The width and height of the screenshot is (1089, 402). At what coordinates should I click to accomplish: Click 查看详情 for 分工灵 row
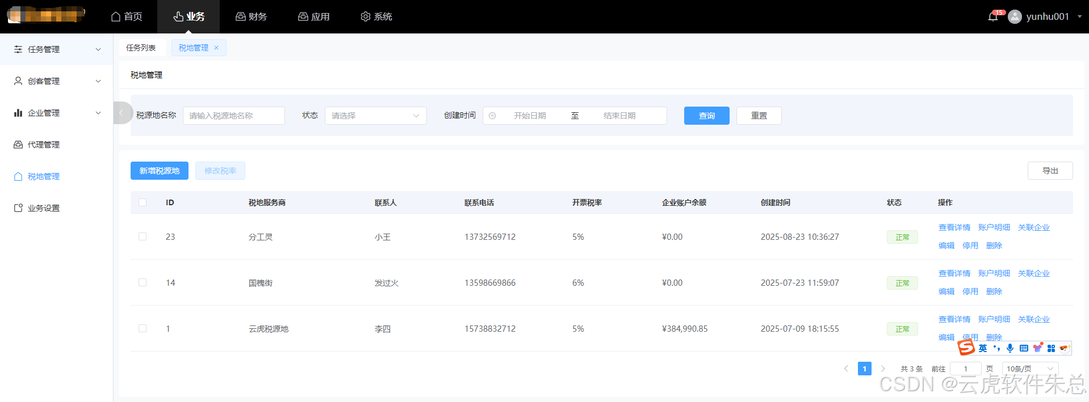pos(954,227)
